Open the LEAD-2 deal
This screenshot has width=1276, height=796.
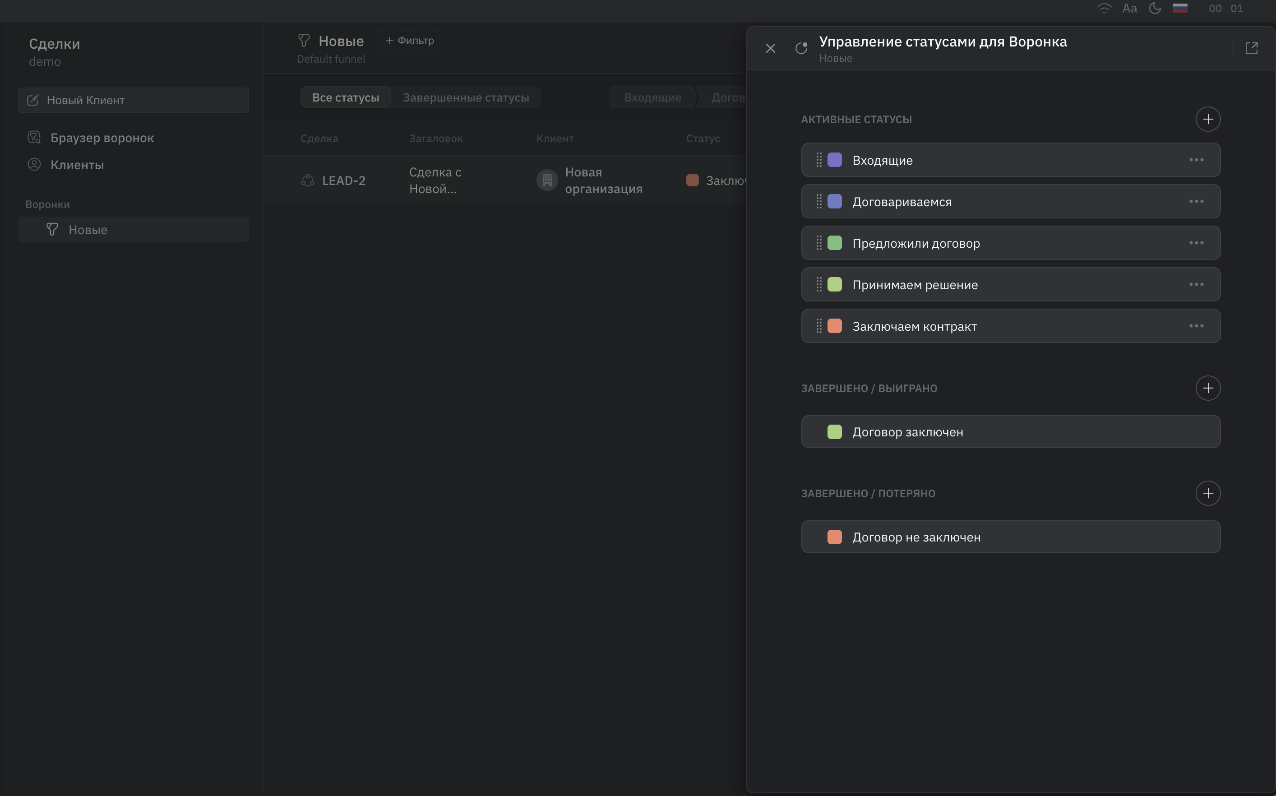click(344, 180)
